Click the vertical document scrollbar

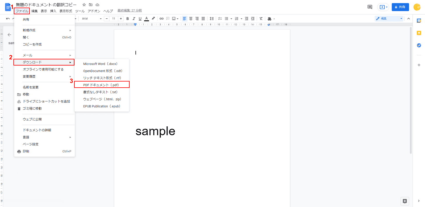click(411, 90)
